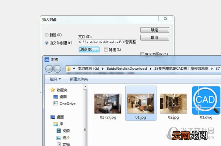This screenshot has height=146, width=221.
Task: Click the monitor icon beside 桌面 under 收藏夹
Action: pos(56,97)
